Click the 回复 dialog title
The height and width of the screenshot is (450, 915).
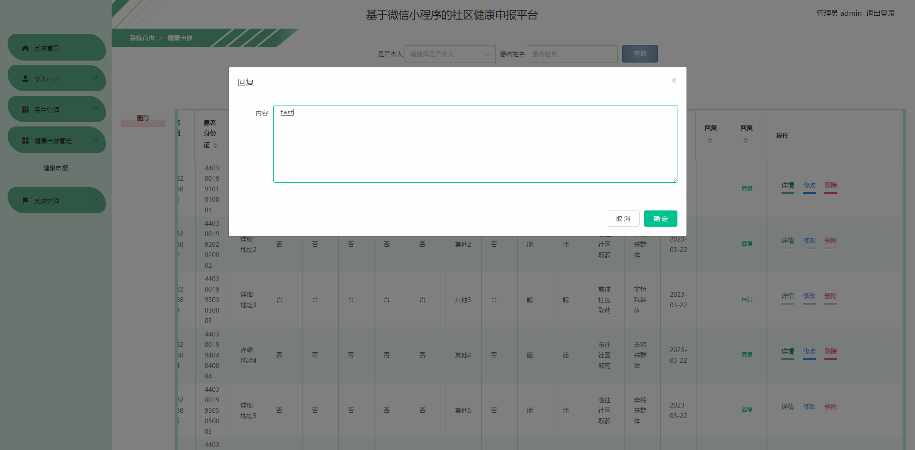click(246, 82)
